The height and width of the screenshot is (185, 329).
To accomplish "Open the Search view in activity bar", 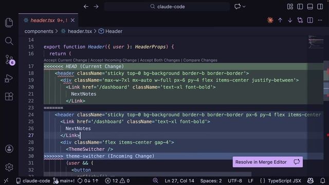I will pos(9,41).
